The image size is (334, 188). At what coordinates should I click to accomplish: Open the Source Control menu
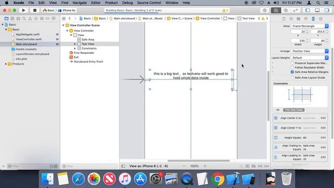[x=149, y=3]
